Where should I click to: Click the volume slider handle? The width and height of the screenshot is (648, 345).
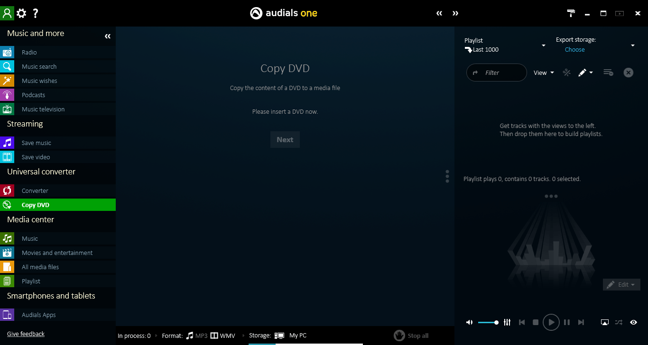[x=496, y=322]
